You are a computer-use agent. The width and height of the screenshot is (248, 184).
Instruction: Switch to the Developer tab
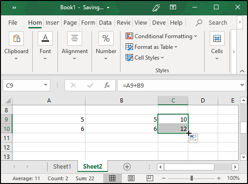pyautogui.click(x=159, y=22)
